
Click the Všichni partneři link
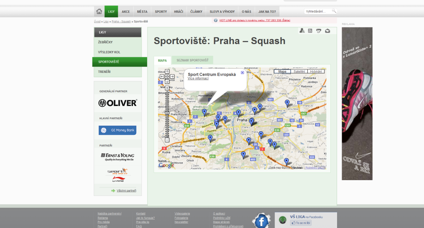pyautogui.click(x=126, y=191)
